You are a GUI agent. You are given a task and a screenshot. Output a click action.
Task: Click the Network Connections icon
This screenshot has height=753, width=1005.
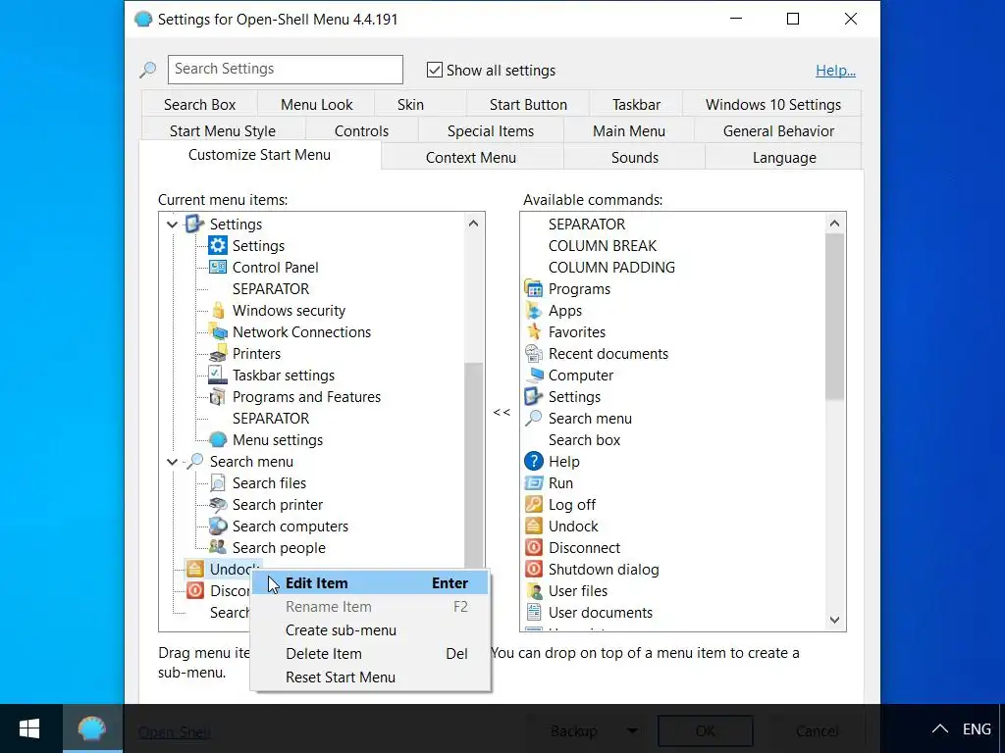(x=218, y=331)
